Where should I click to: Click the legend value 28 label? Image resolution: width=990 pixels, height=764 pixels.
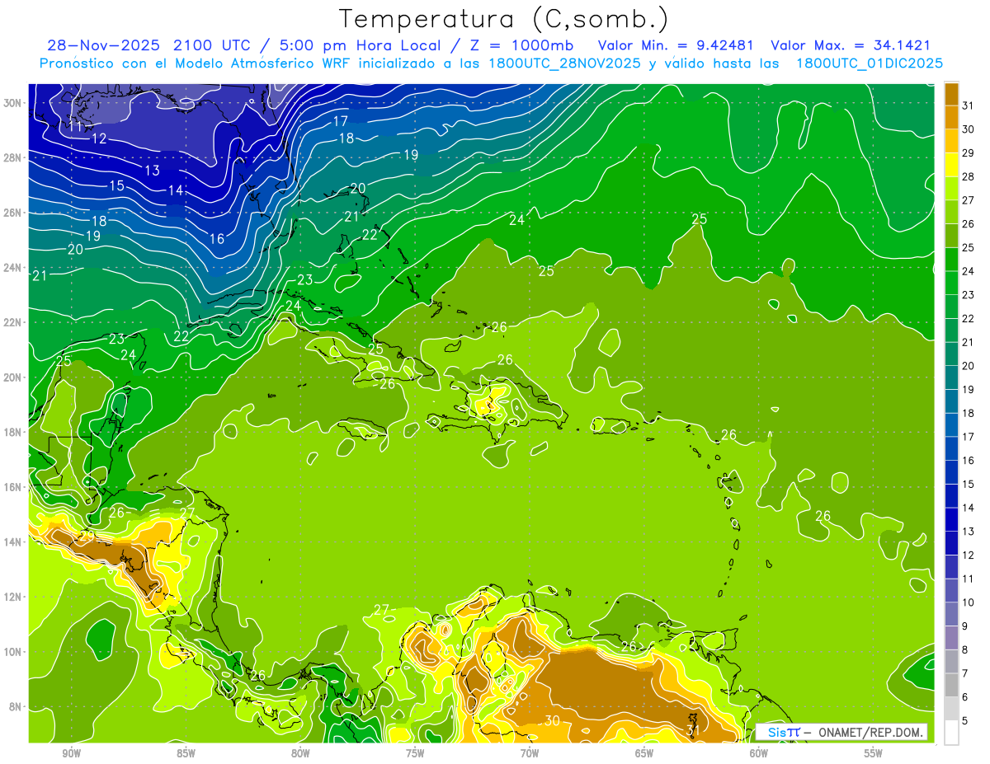click(968, 176)
